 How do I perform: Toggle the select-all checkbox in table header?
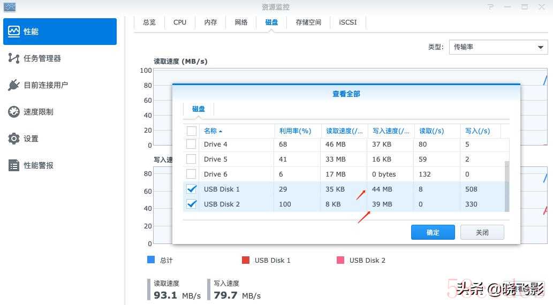point(192,131)
